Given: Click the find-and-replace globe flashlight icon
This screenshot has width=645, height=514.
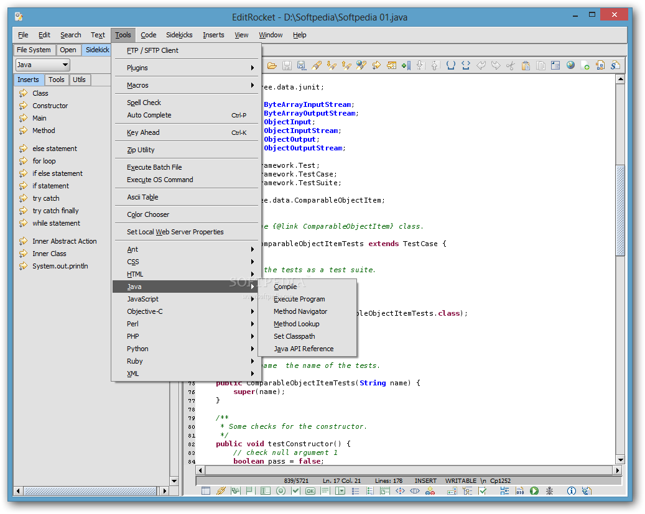Looking at the screenshot, I should tap(361, 65).
